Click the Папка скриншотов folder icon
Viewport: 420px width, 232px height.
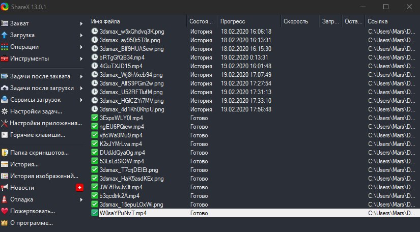4,153
